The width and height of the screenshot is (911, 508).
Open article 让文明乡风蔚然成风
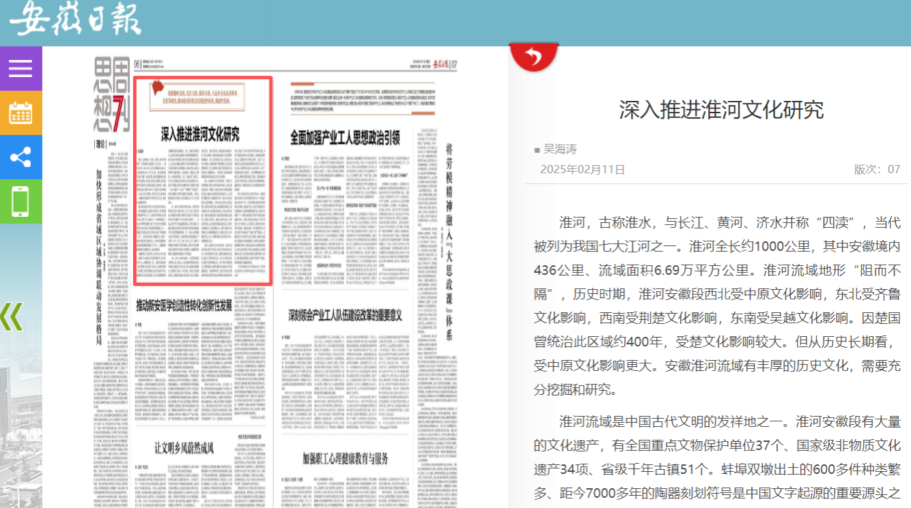pyautogui.click(x=184, y=448)
